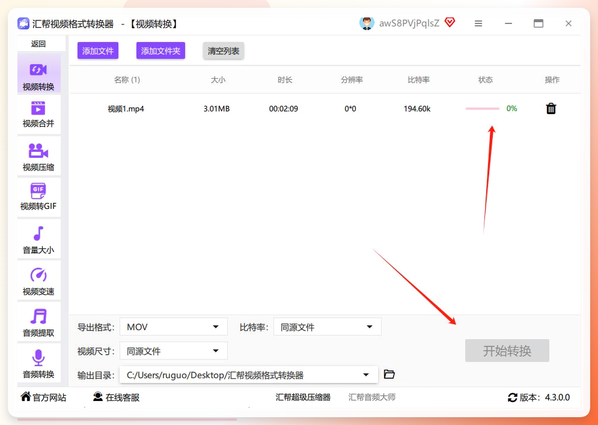Viewport: 598px width, 425px height.
Task: Click the 时长 column header
Action: click(x=285, y=80)
